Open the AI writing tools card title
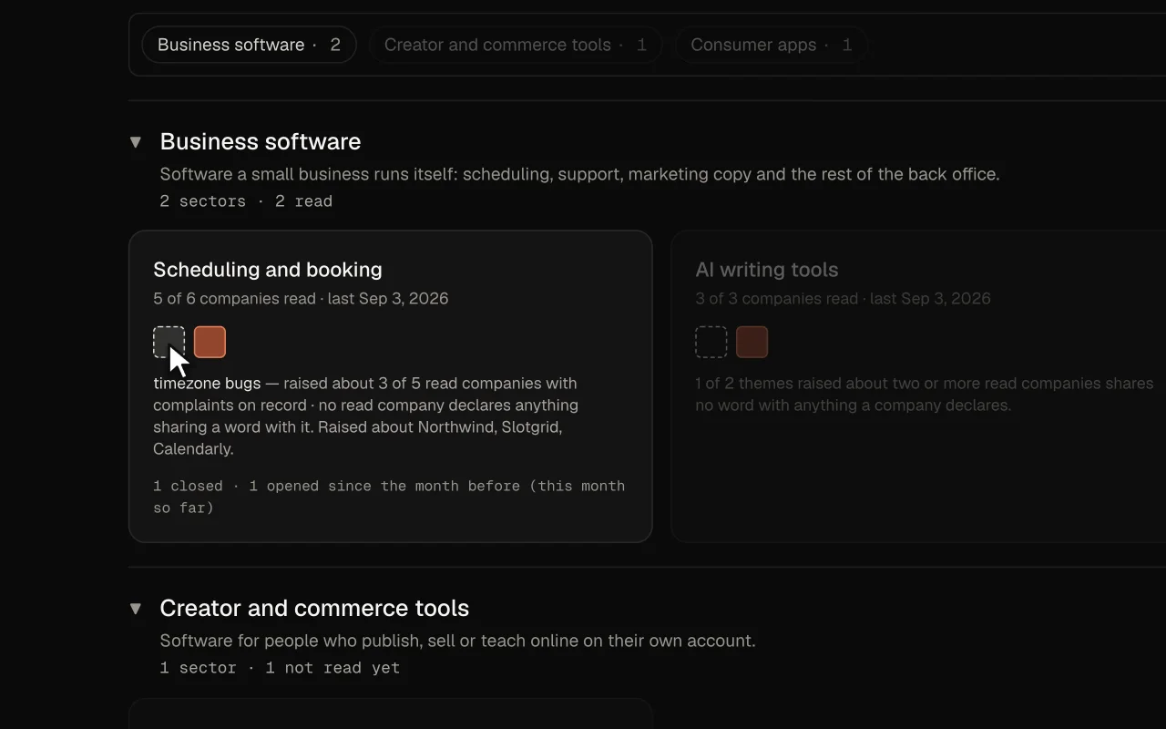 click(767, 270)
